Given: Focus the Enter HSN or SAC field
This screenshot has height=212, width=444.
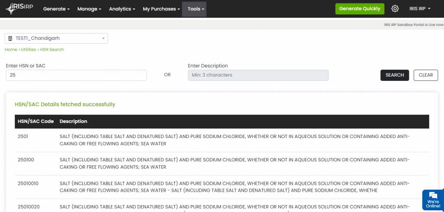Looking at the screenshot, I should pos(76,75).
